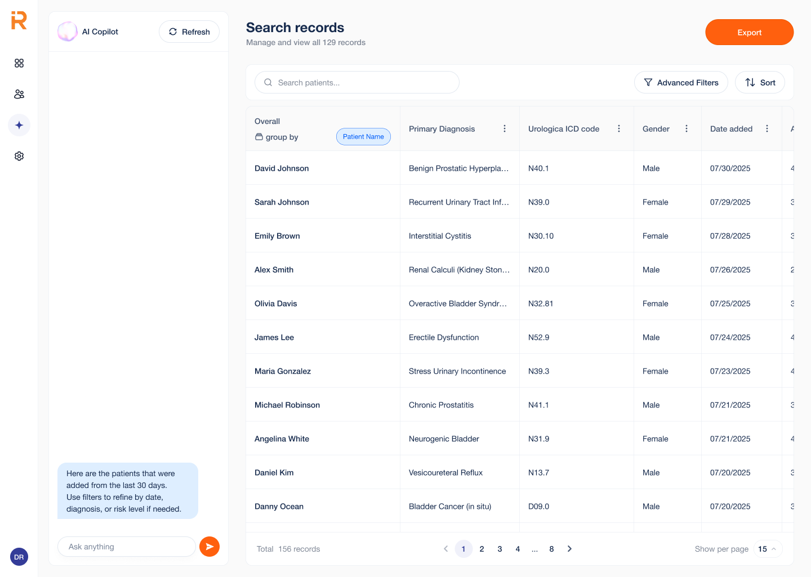Send the AI Copilot message
Viewport: 811px width, 577px height.
(210, 547)
